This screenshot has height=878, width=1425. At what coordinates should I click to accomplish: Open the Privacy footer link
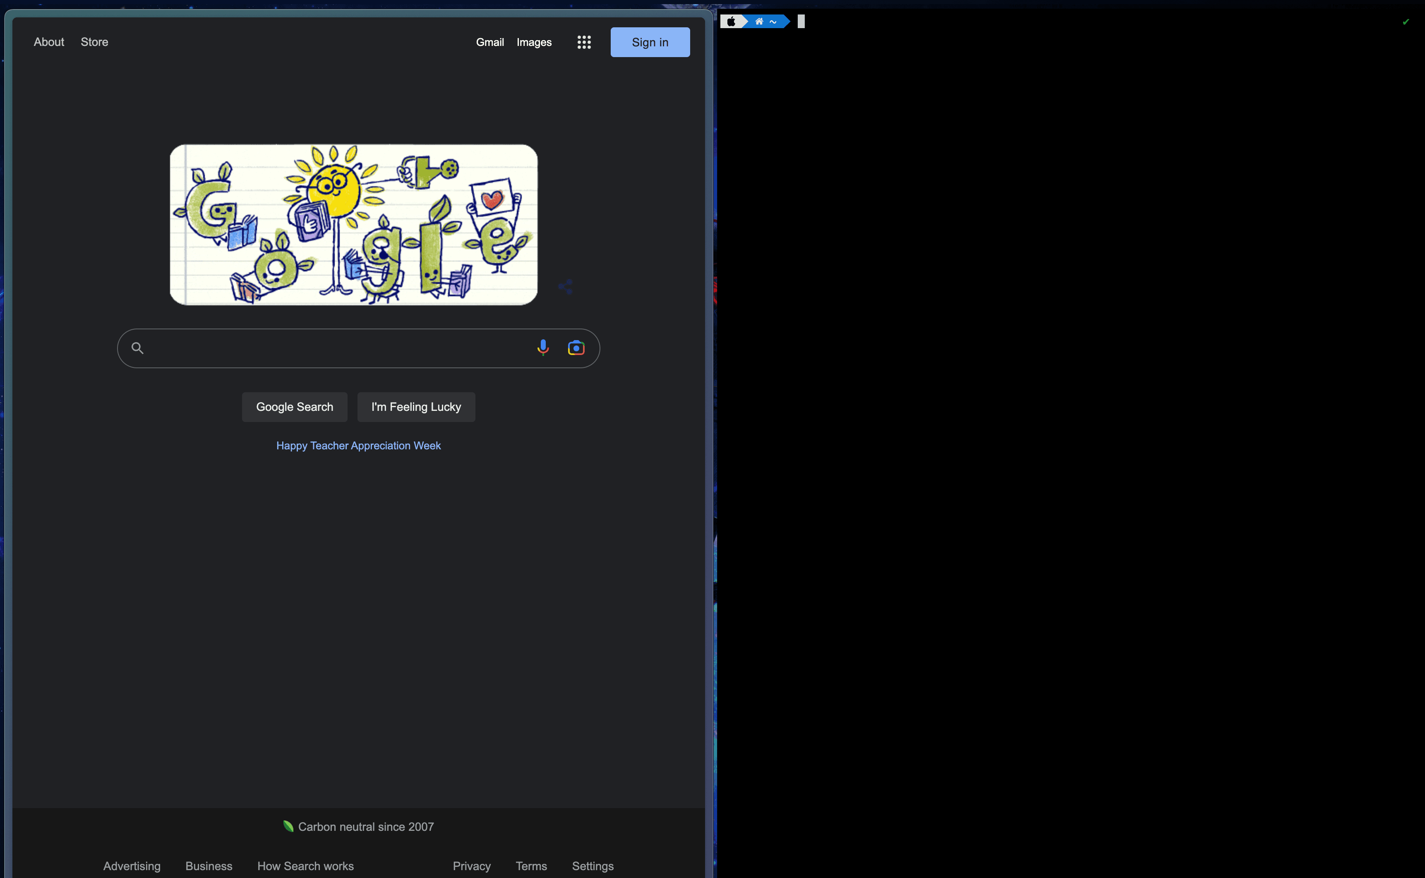472,866
